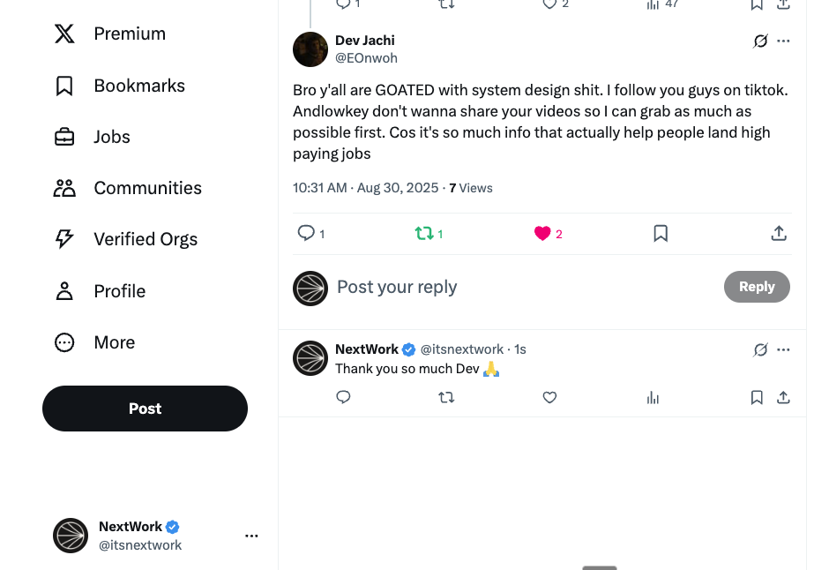Open account switcher dots beside NextWork
The image size is (814, 570).
(251, 536)
